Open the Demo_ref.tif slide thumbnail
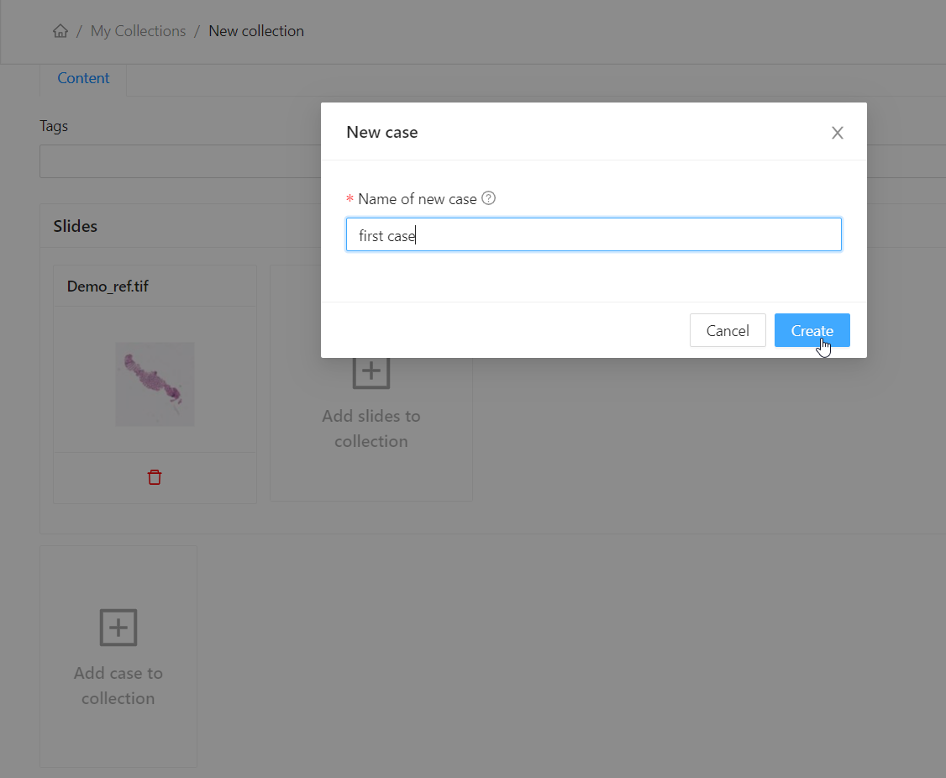 [155, 383]
